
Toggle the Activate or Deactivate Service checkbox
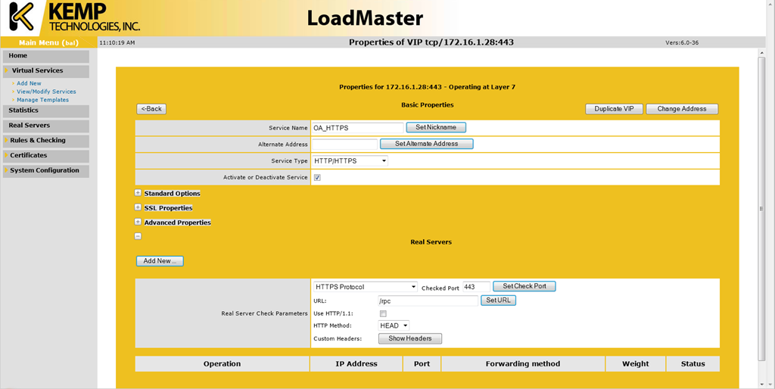pyautogui.click(x=317, y=177)
